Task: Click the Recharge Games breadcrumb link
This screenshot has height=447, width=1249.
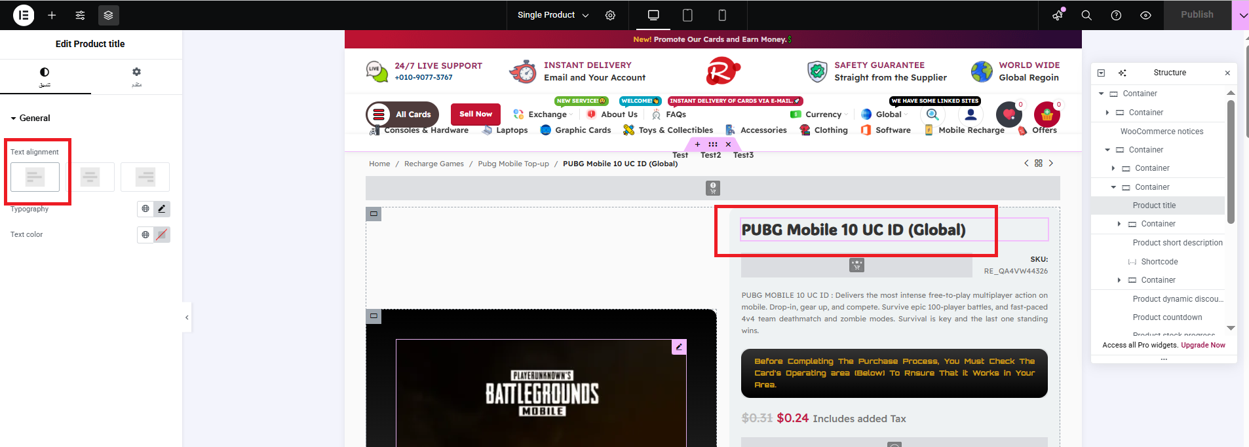Action: point(434,164)
